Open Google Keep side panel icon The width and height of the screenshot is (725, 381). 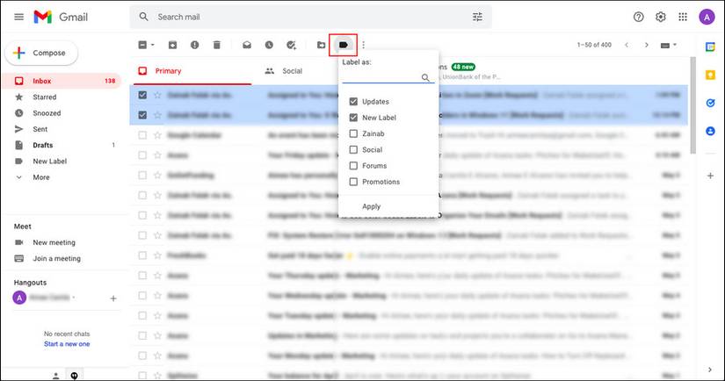pos(710,75)
